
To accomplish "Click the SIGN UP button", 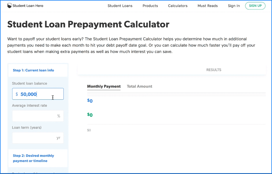I will pos(255,6).
